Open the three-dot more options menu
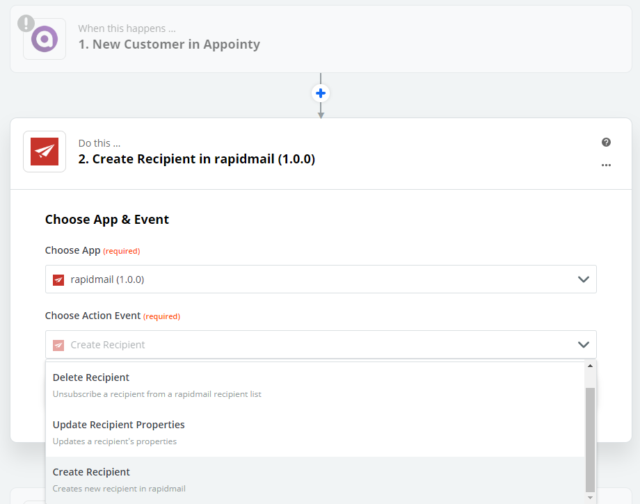 pyautogui.click(x=606, y=165)
